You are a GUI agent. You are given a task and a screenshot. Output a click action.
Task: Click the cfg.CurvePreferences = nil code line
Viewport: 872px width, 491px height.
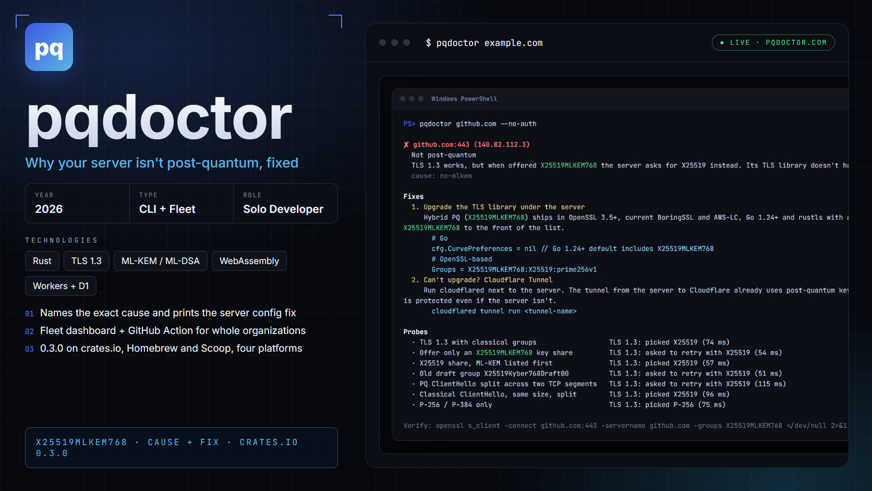pyautogui.click(x=573, y=249)
